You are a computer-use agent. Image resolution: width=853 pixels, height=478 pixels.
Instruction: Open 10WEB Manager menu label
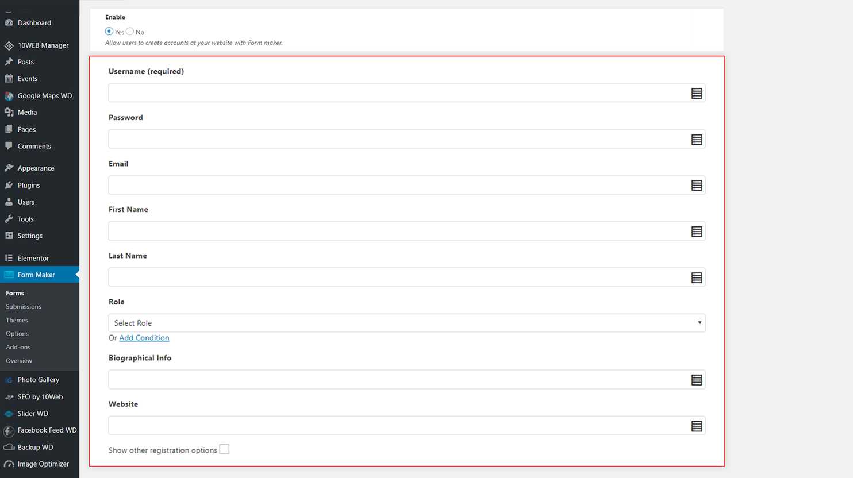pos(43,45)
